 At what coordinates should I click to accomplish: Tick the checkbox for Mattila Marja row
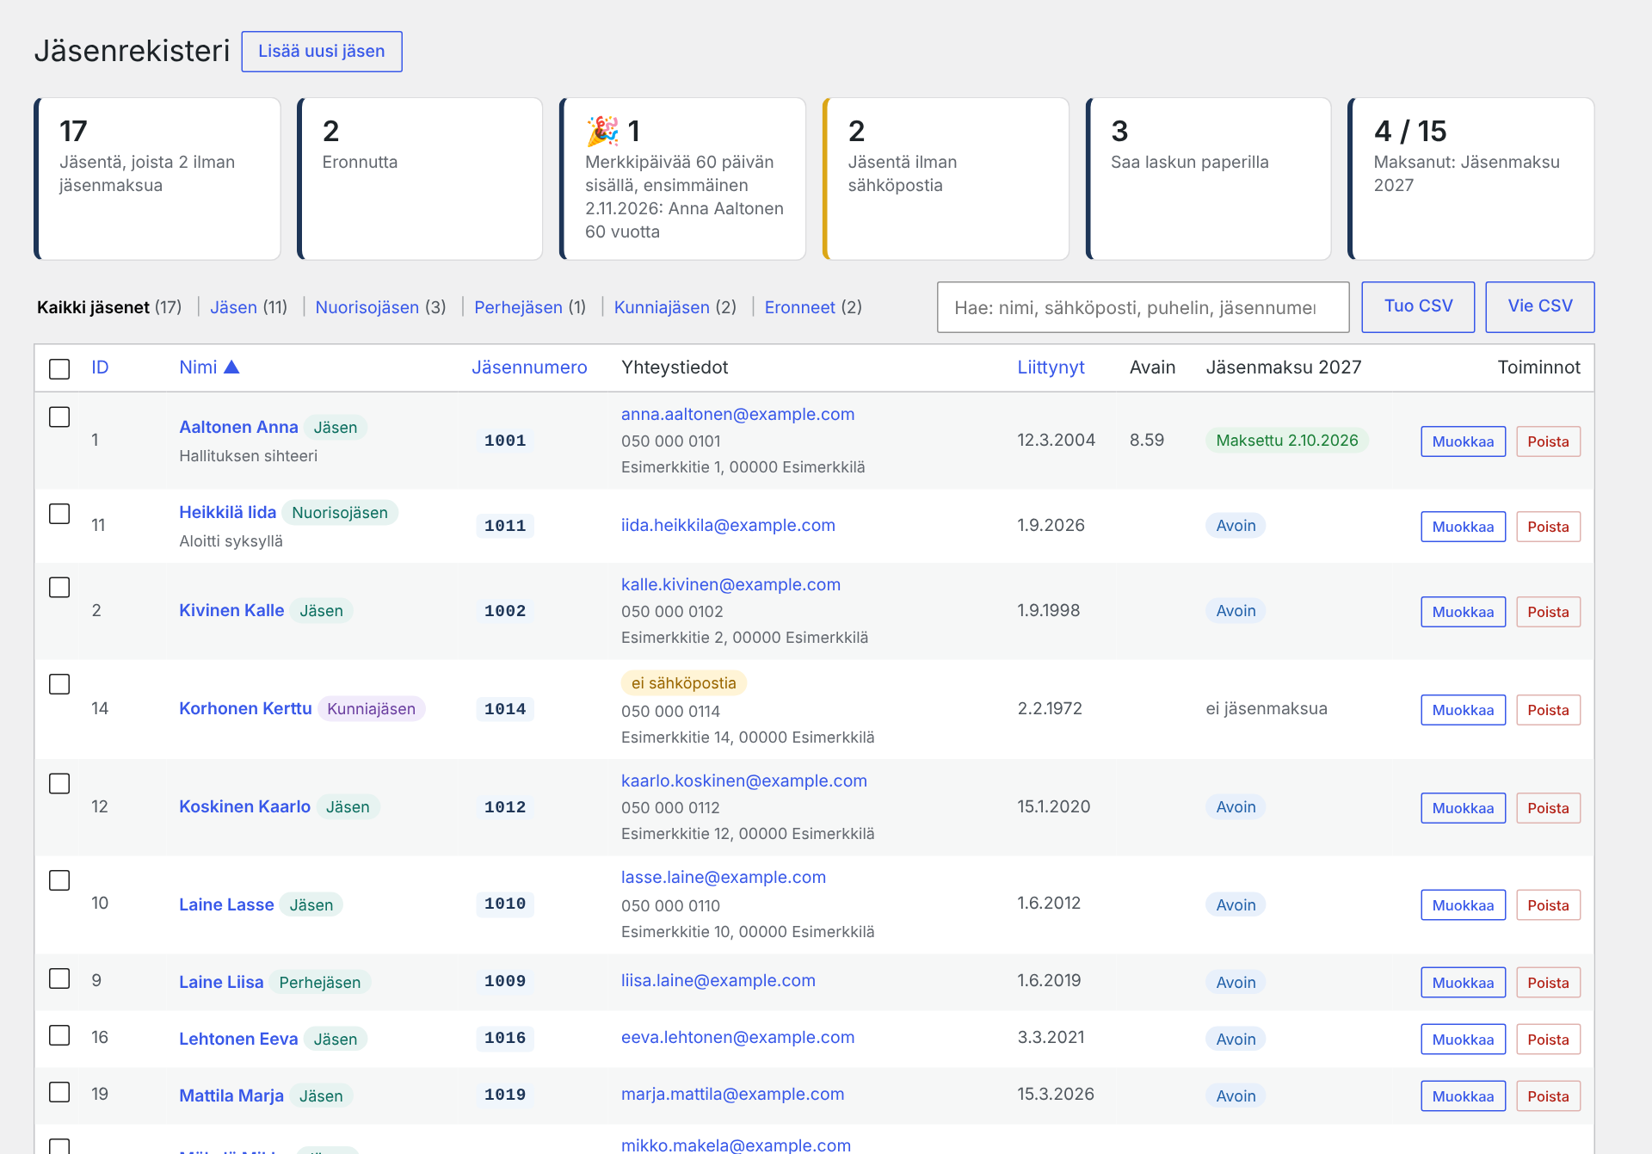tap(59, 1092)
